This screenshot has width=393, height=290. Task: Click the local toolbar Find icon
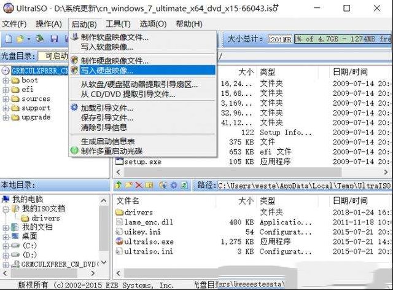click(x=163, y=186)
